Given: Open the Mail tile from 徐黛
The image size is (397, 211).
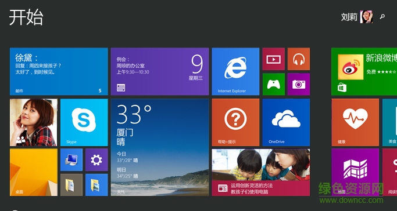Looking at the screenshot, I should click(59, 71).
